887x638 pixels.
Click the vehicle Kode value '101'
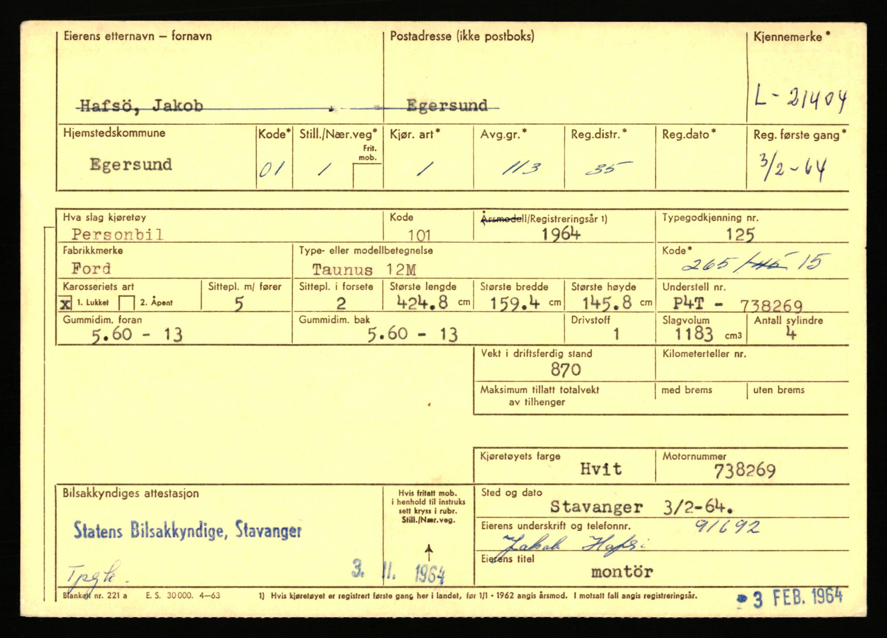click(x=419, y=235)
